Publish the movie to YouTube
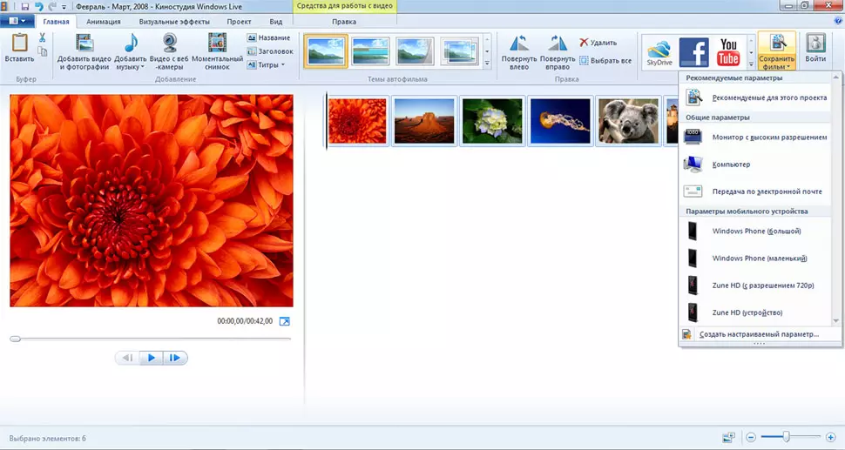This screenshot has width=845, height=450. click(x=728, y=51)
